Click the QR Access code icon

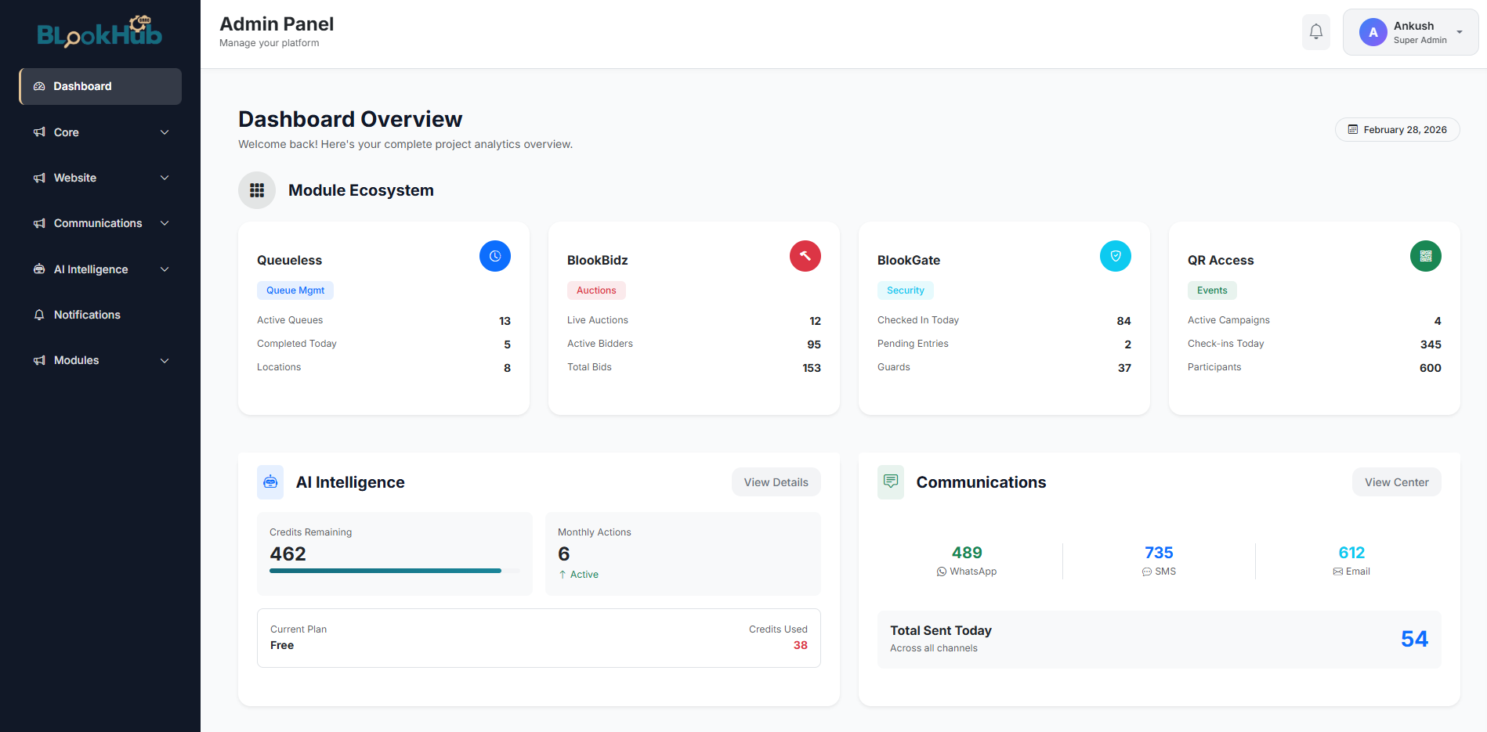coord(1426,256)
